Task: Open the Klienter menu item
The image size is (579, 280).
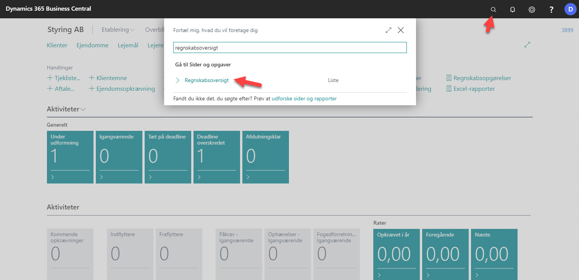Action: tap(57, 45)
